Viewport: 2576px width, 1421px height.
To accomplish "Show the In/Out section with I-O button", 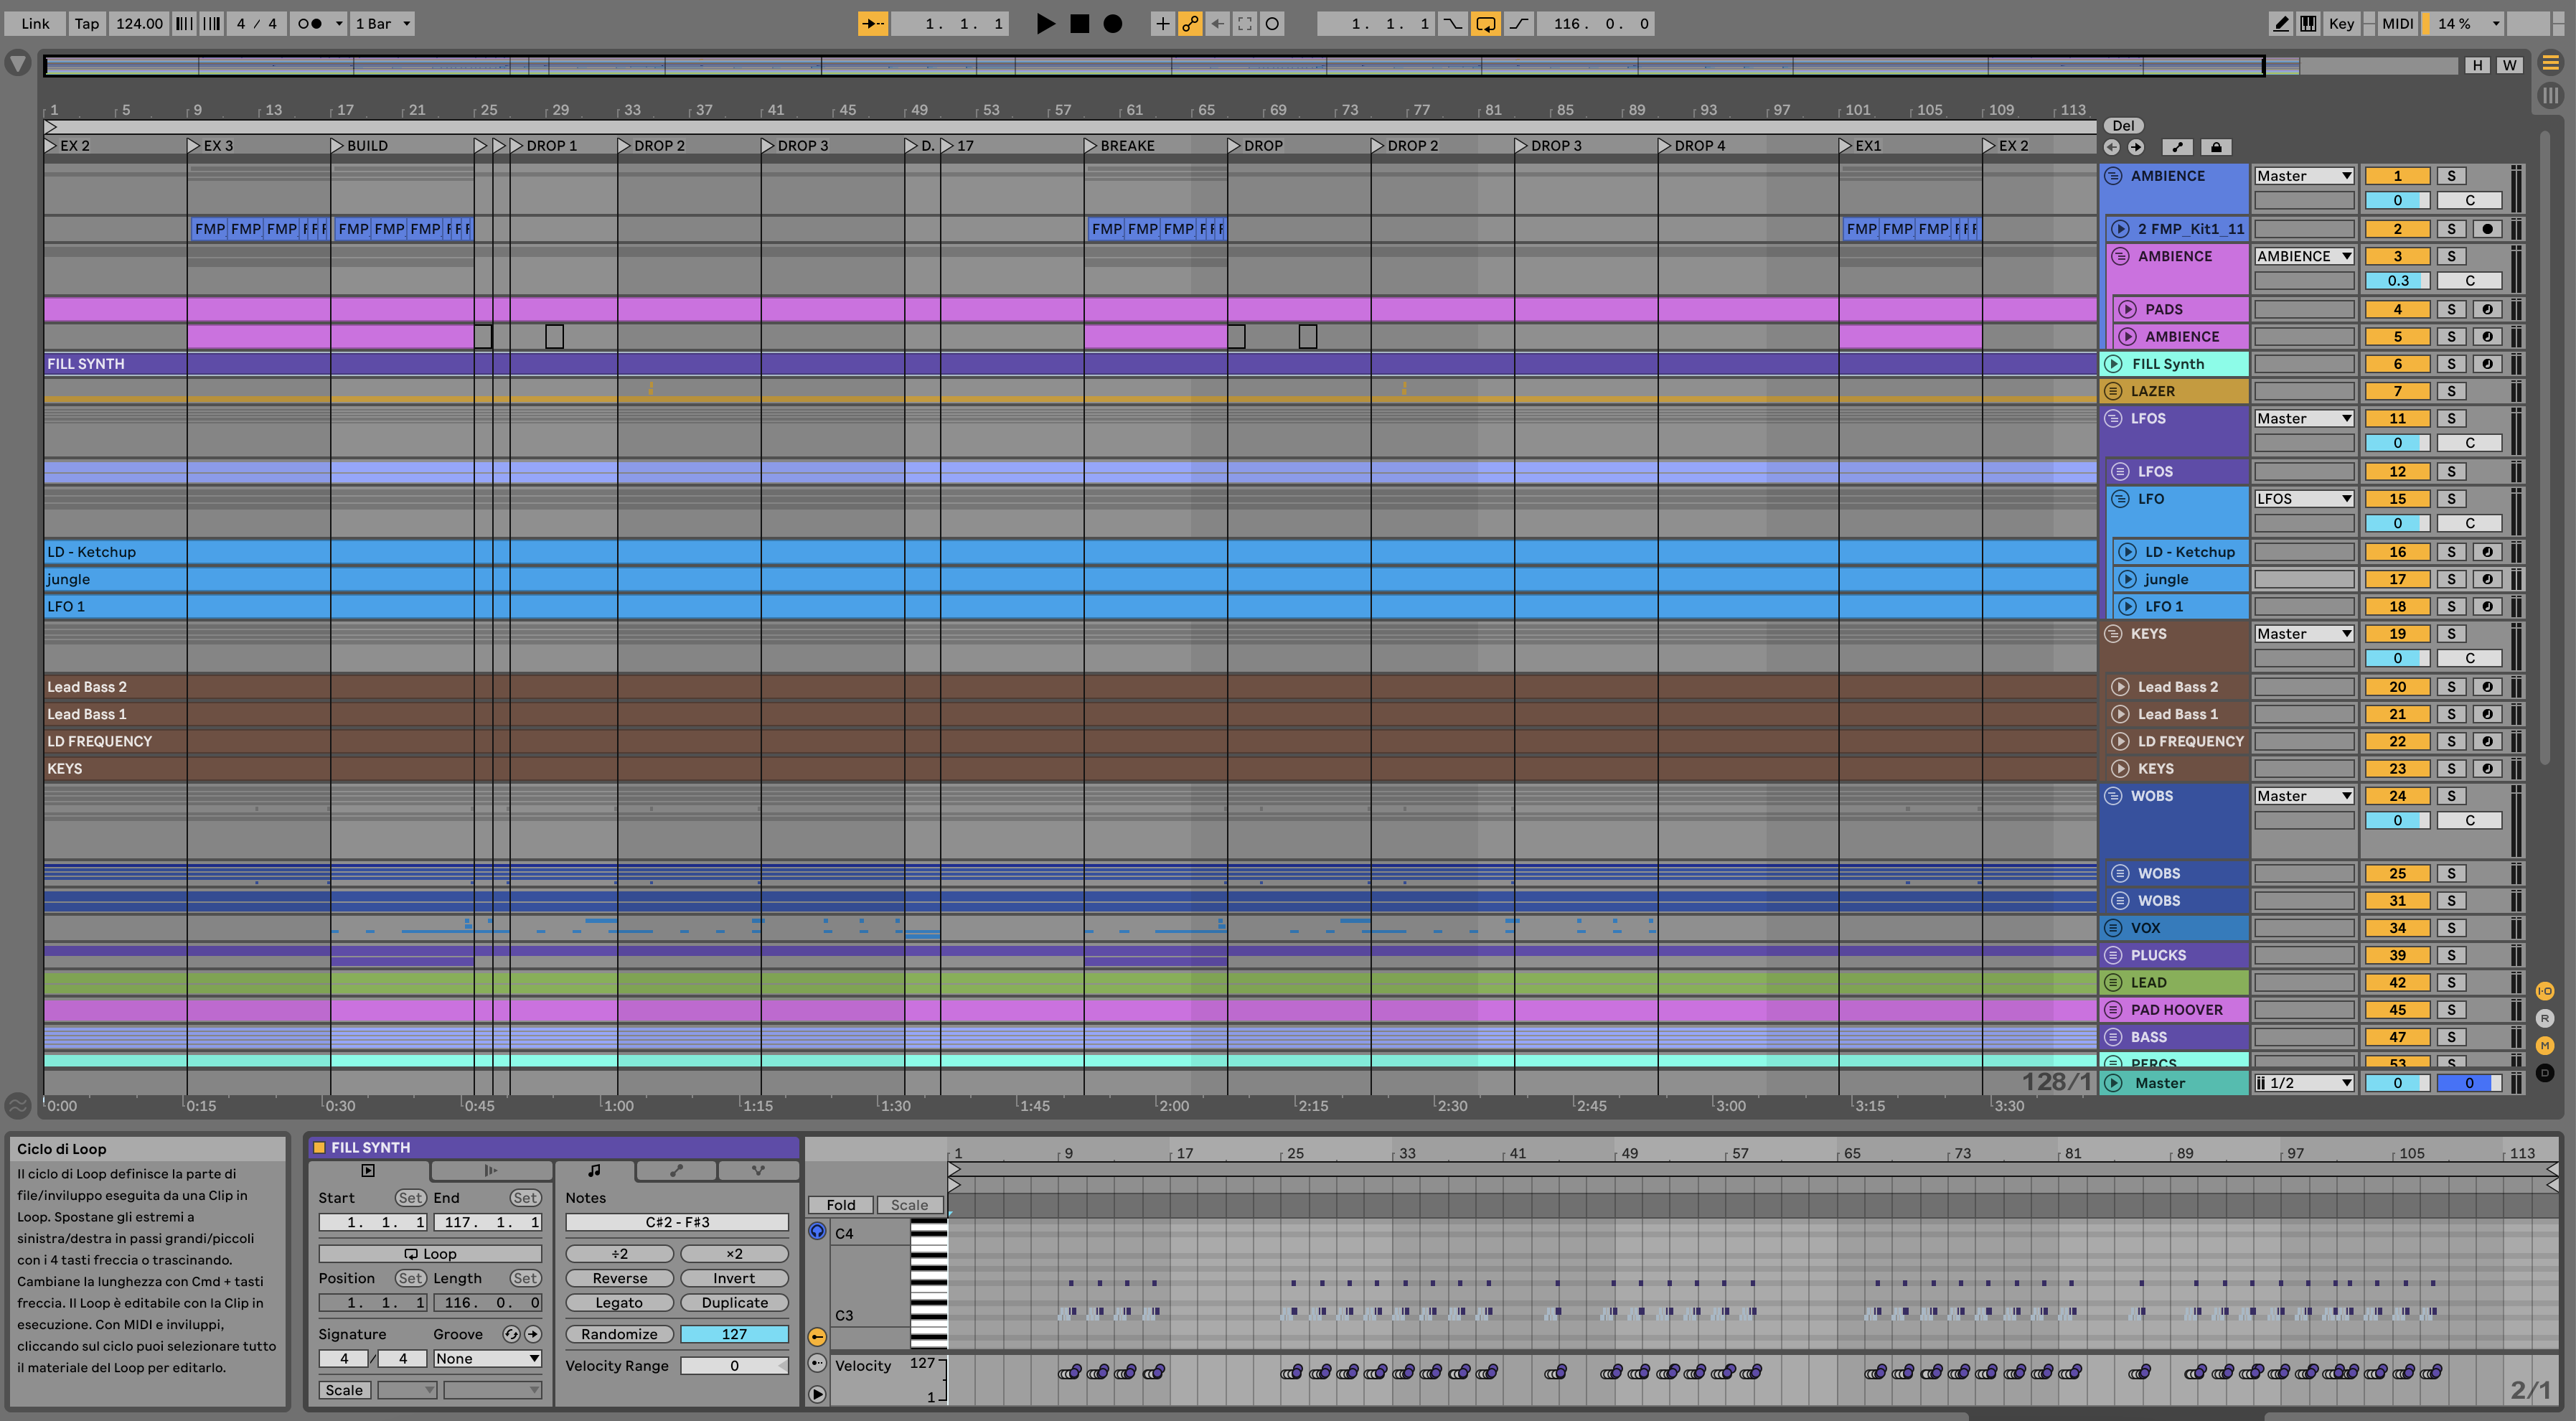I will pyautogui.click(x=2545, y=991).
